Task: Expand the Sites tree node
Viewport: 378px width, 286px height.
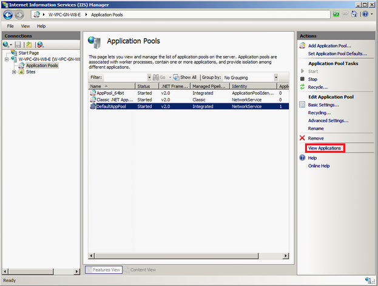Action: (x=14, y=72)
